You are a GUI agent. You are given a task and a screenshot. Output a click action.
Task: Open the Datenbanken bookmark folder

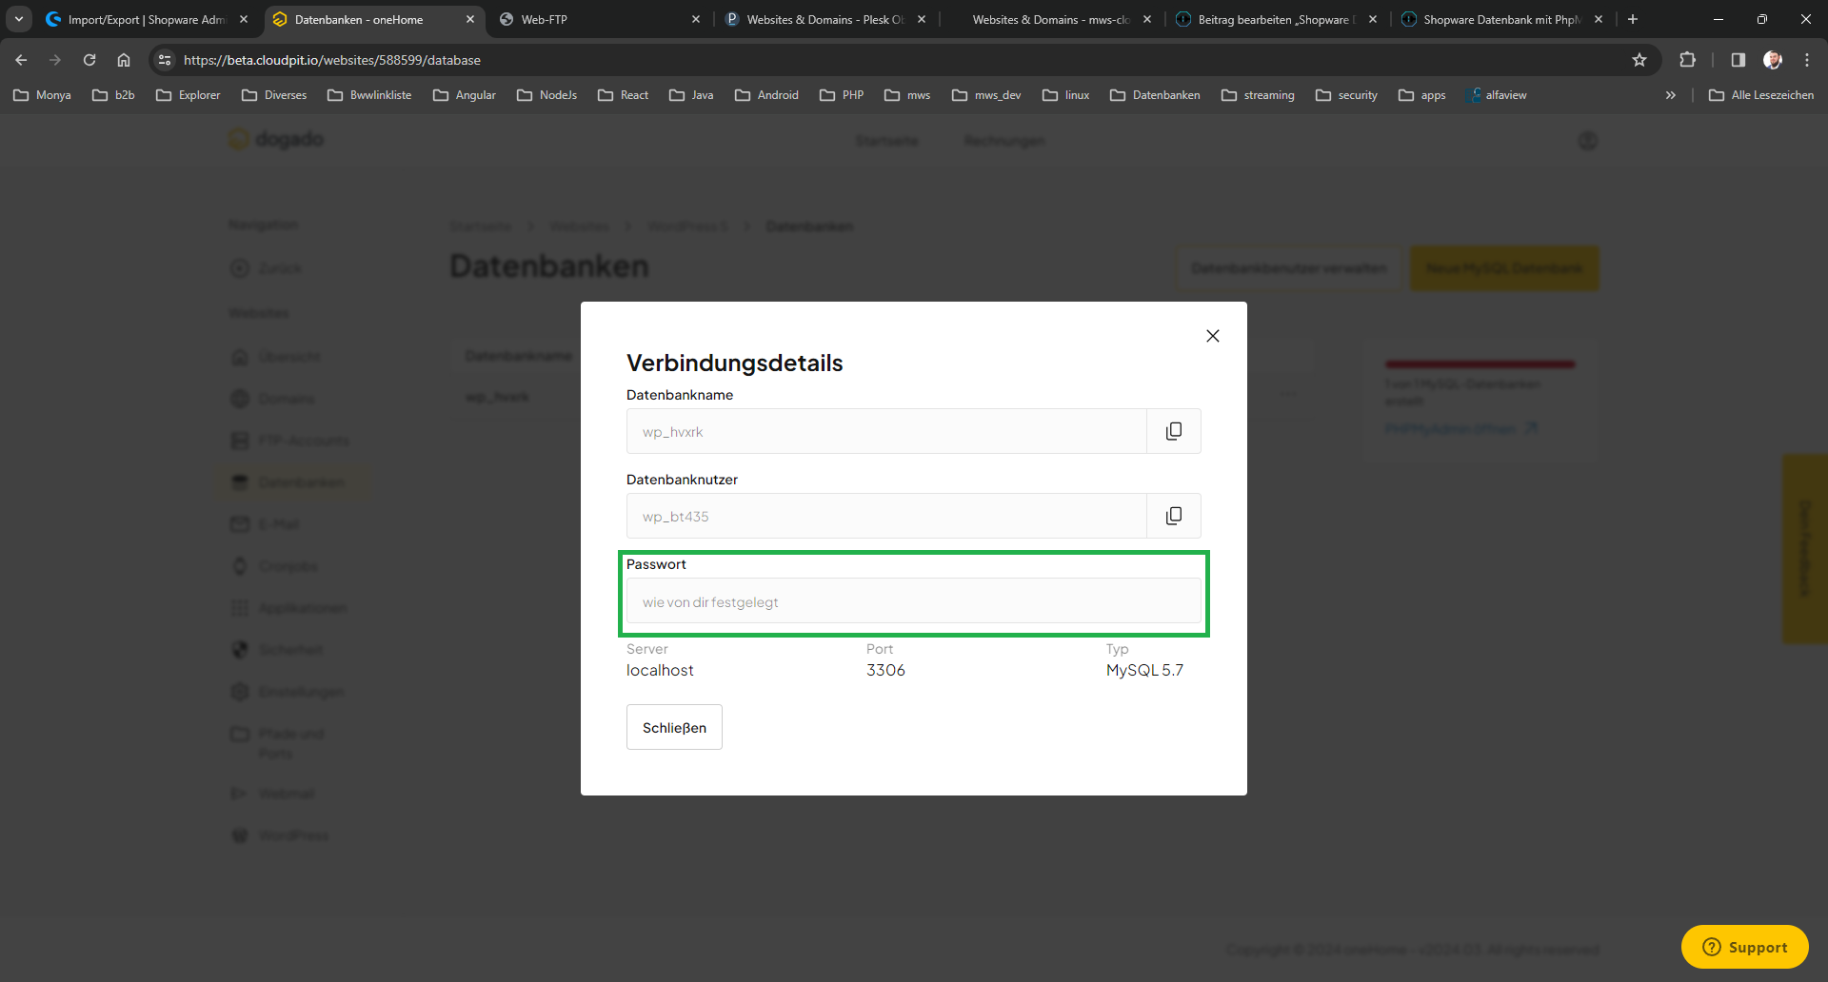(x=1155, y=95)
